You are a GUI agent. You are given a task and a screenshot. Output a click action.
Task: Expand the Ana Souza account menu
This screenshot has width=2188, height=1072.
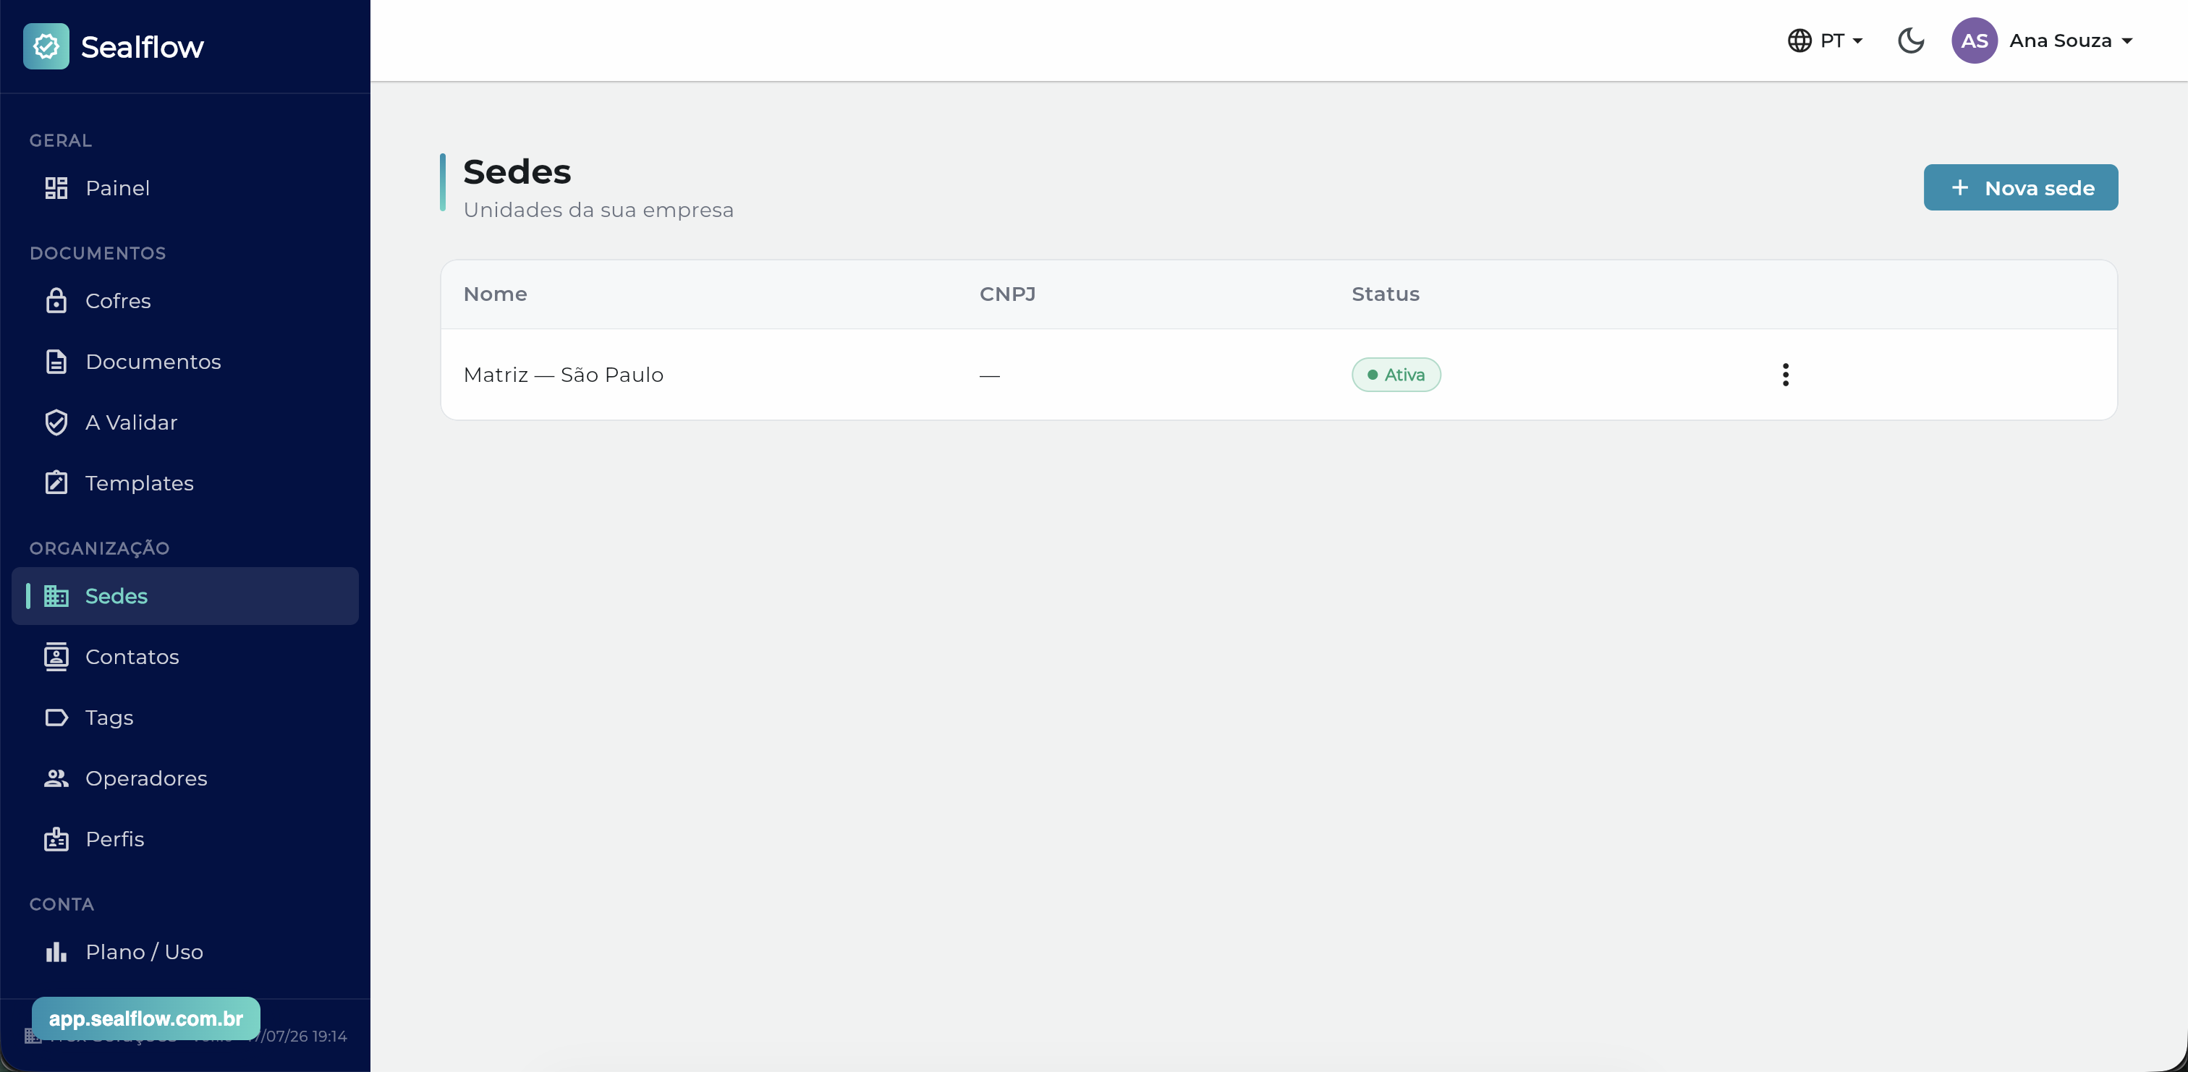click(x=2072, y=41)
